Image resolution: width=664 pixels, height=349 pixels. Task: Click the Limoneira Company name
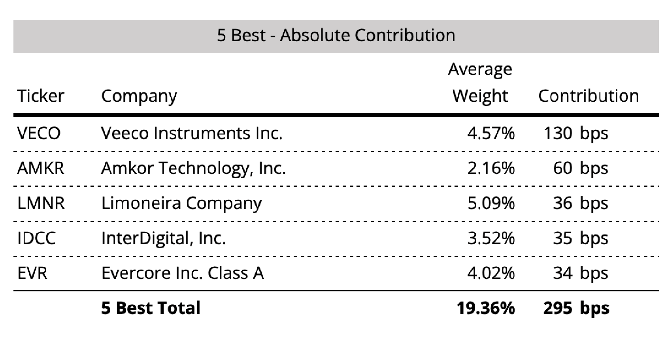[181, 203]
